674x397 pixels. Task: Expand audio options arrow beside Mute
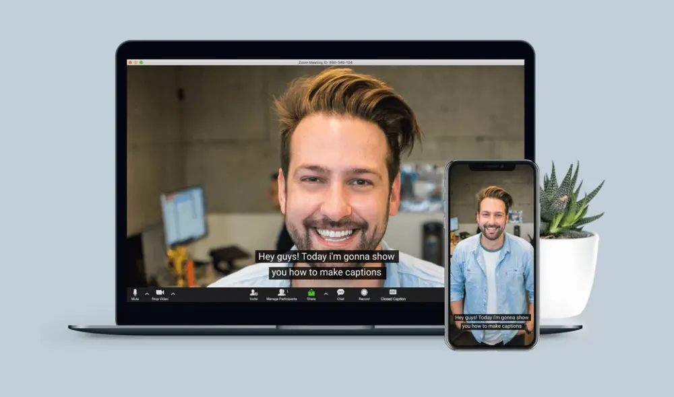tap(147, 293)
